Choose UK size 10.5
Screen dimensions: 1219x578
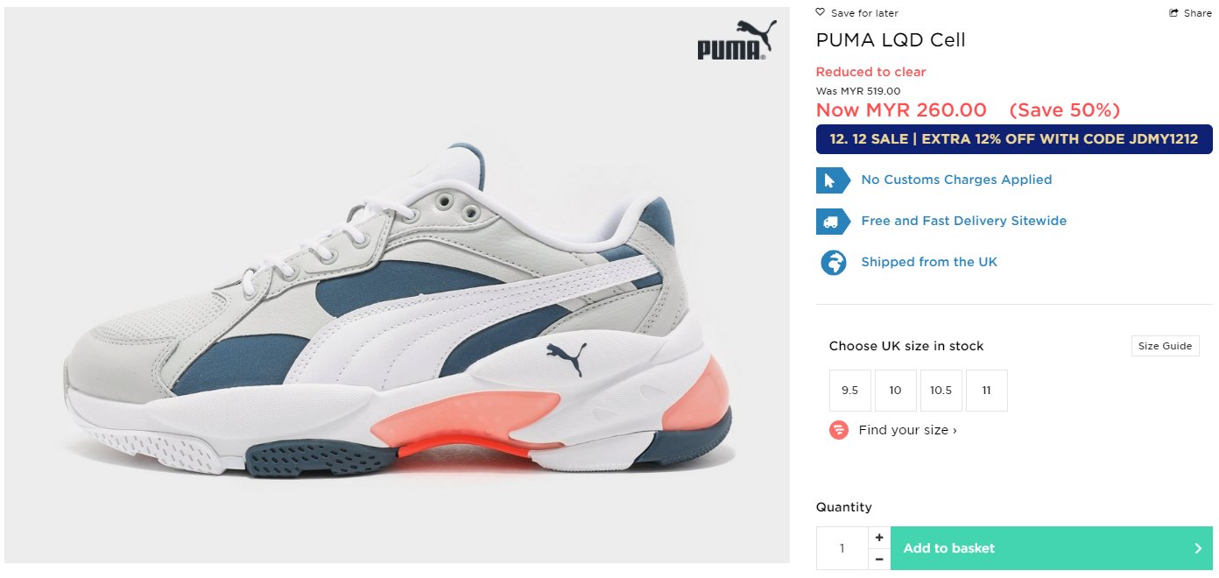click(941, 391)
